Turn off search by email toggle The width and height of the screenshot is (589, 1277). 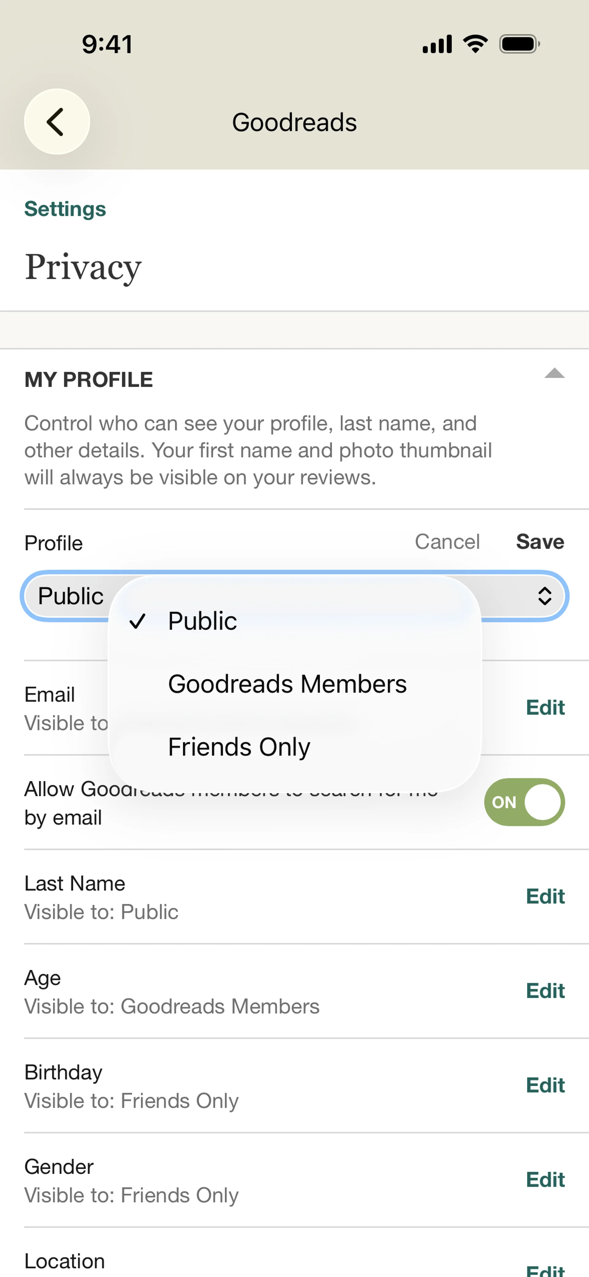click(x=524, y=802)
